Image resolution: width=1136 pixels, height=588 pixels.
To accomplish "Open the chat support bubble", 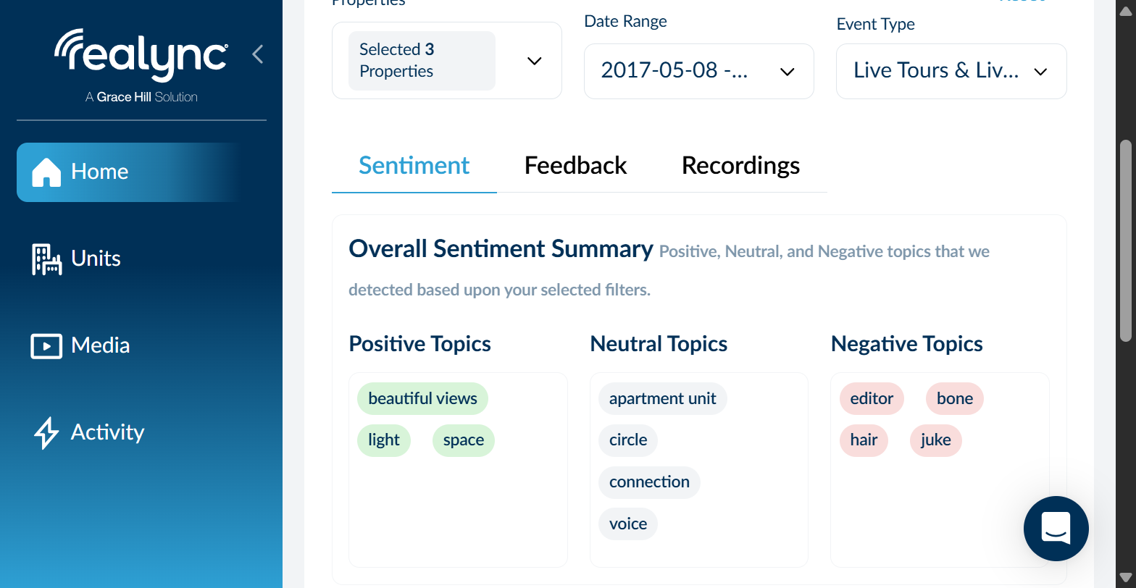I will tap(1056, 529).
